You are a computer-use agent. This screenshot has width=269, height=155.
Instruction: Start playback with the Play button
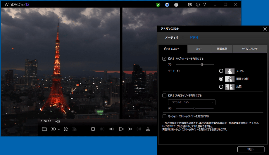pyautogui.click(x=121, y=129)
